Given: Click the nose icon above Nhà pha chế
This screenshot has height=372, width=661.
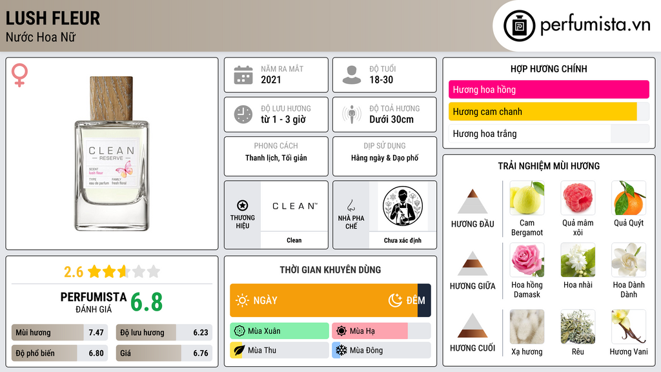Looking at the screenshot, I should pos(351,205).
